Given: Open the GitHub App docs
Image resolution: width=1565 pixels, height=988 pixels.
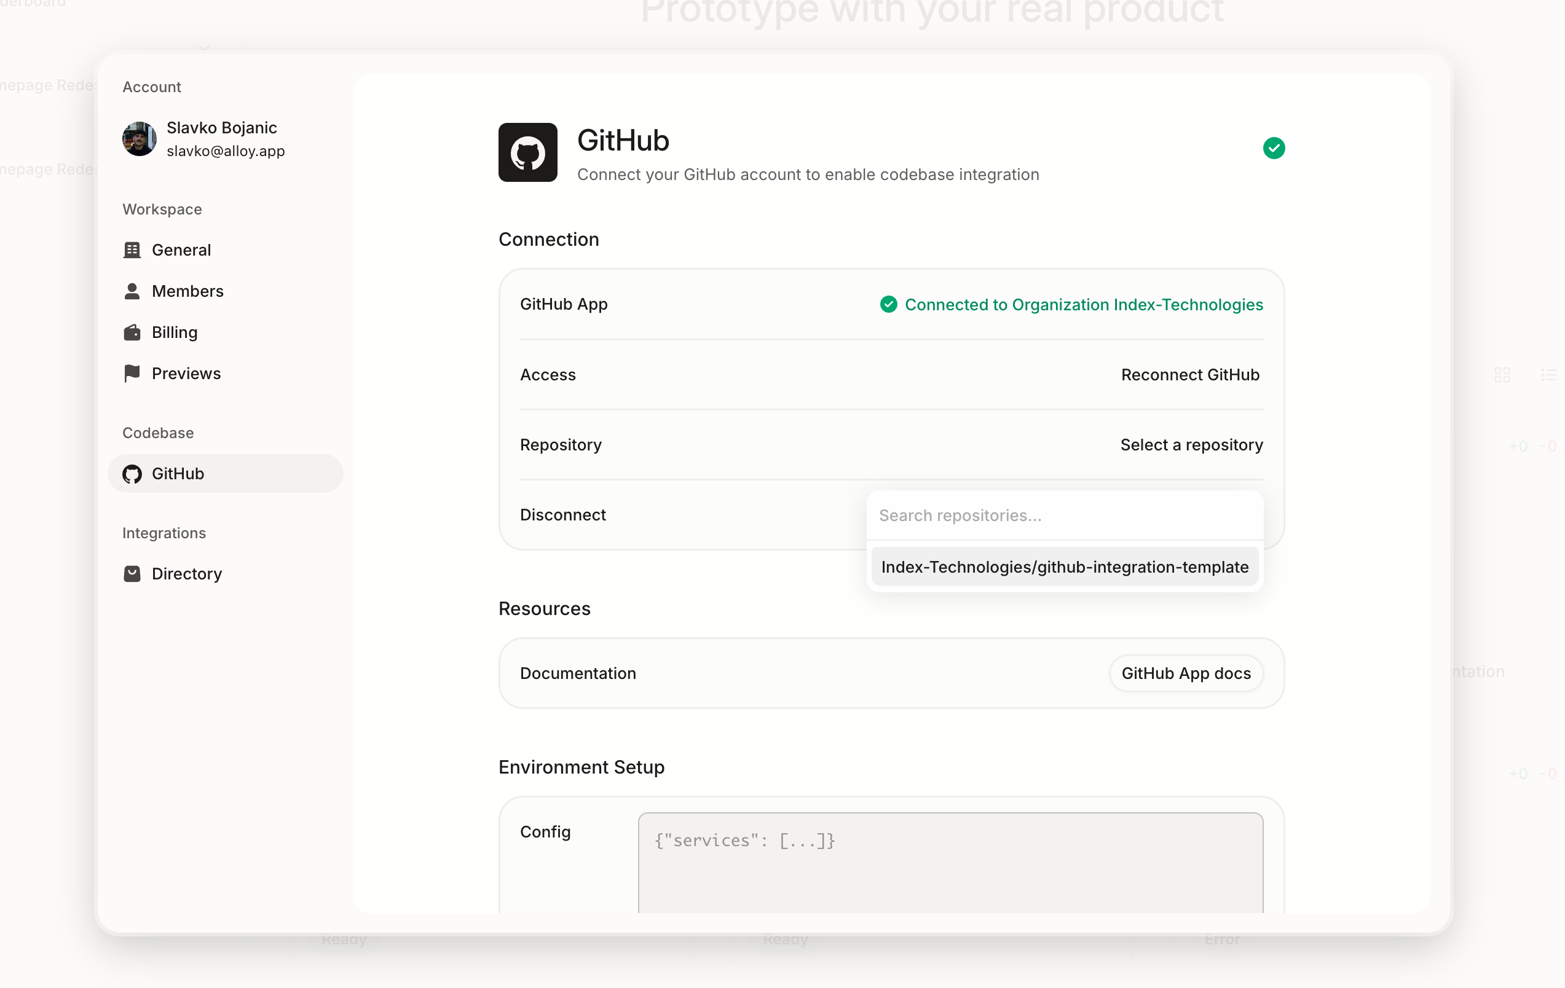Looking at the screenshot, I should click(x=1186, y=673).
